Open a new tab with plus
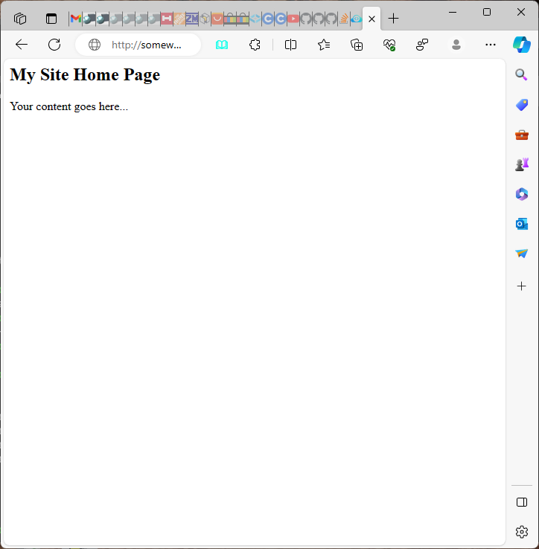This screenshot has width=539, height=549. pyautogui.click(x=394, y=19)
